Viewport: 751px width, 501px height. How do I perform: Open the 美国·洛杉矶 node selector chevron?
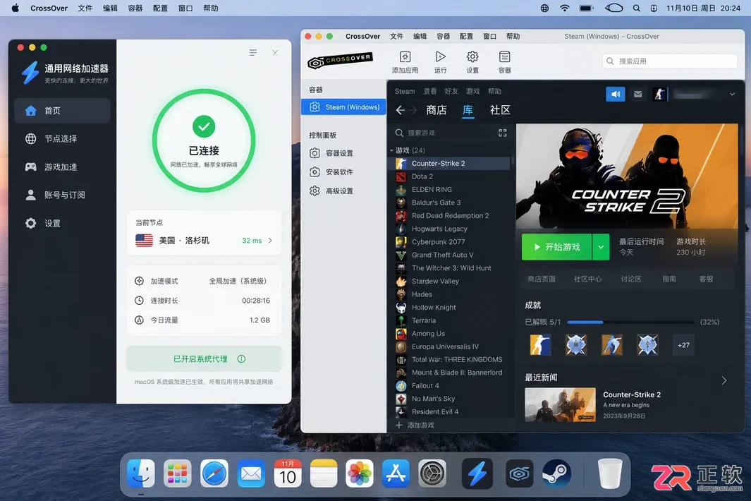coord(270,241)
